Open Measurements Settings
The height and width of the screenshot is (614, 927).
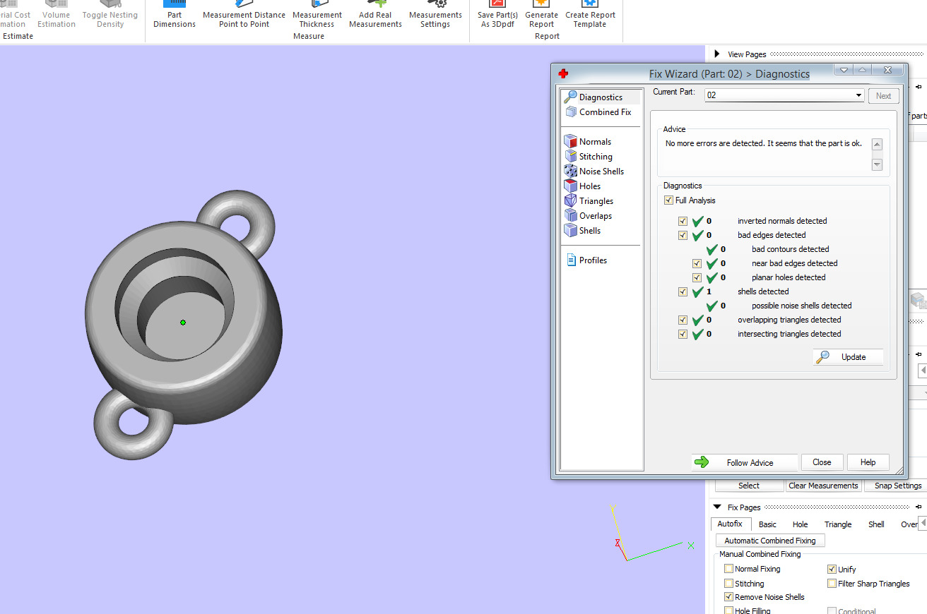[x=435, y=15]
